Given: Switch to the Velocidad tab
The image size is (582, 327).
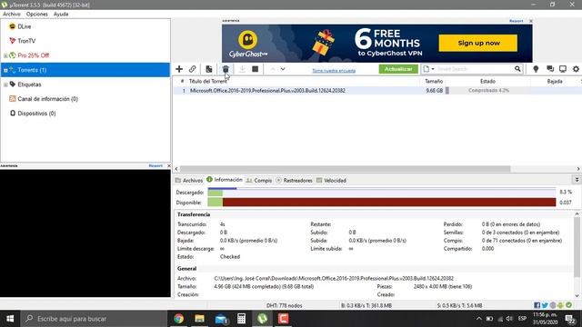Looking at the screenshot, I should tap(331, 180).
